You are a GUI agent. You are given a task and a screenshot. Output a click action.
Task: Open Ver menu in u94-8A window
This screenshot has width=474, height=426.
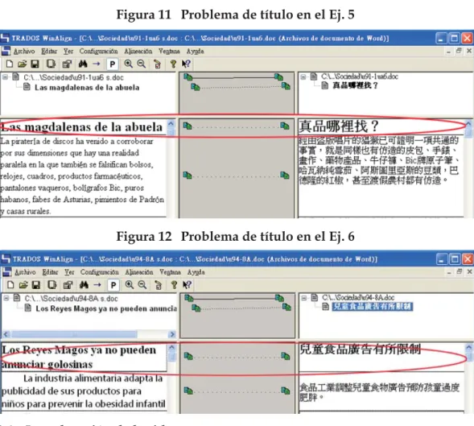click(x=69, y=272)
